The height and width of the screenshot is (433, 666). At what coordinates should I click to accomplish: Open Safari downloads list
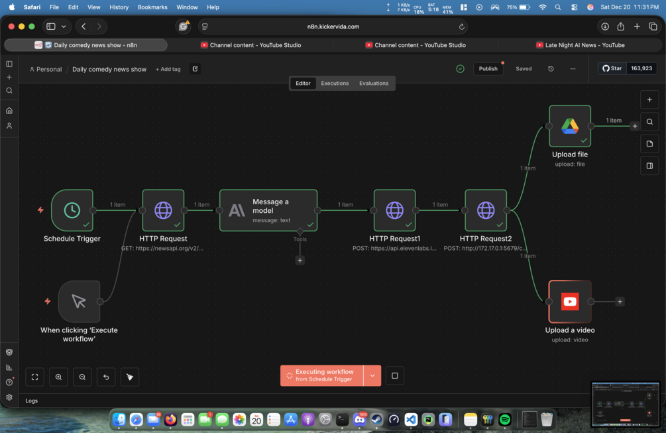[x=605, y=27]
